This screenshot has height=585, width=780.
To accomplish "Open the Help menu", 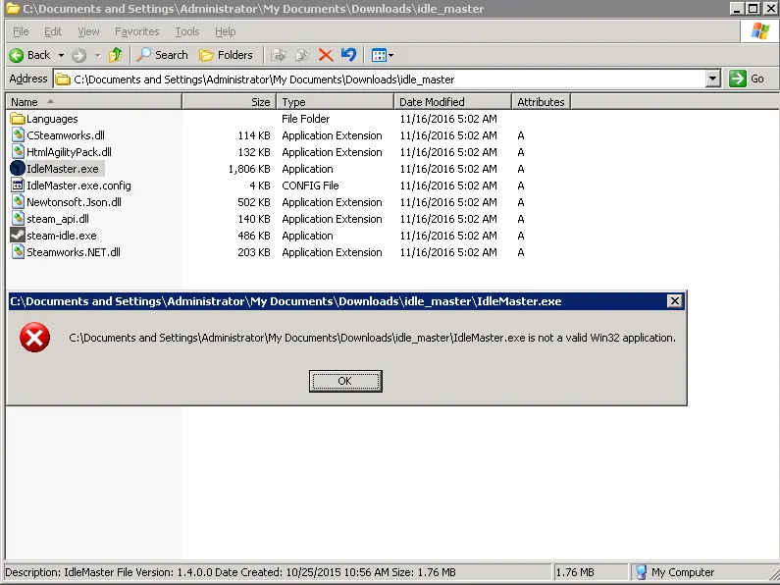I will point(226,31).
